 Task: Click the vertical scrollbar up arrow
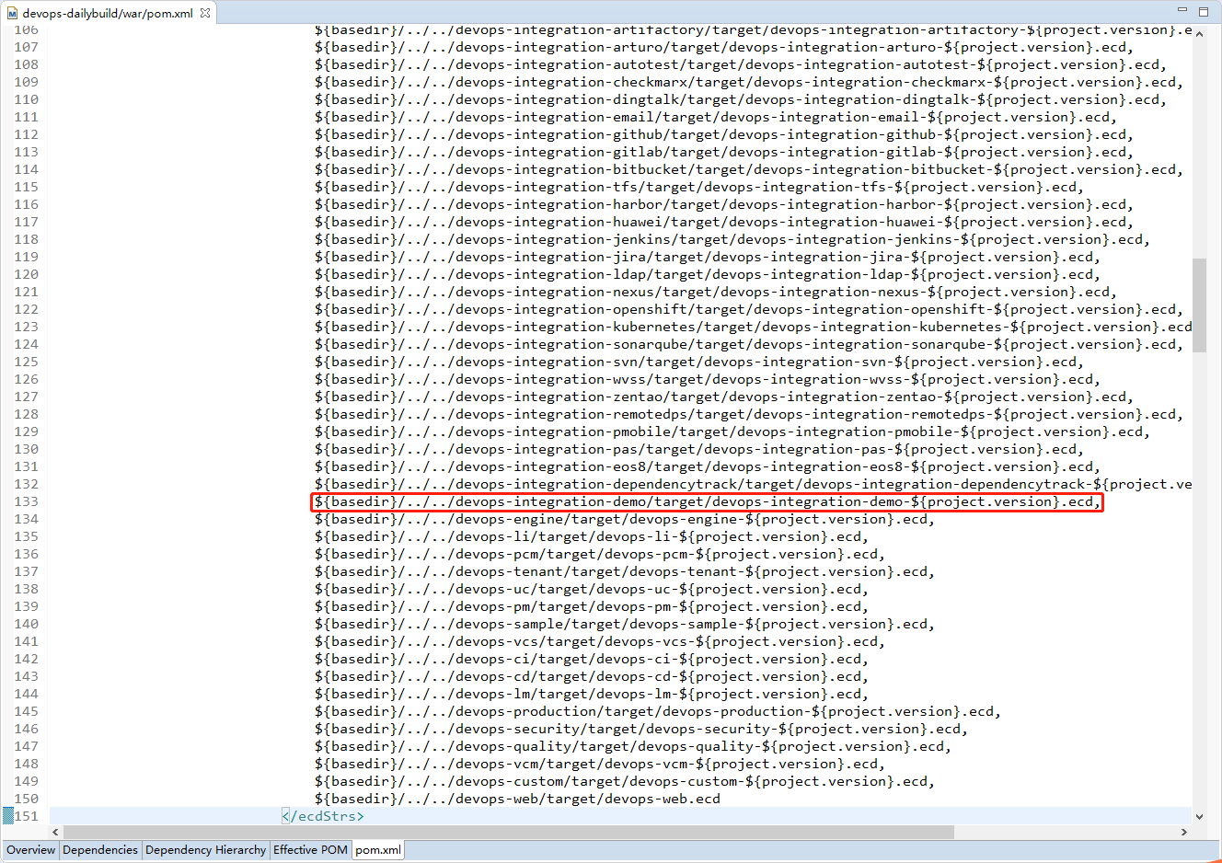click(x=1199, y=33)
